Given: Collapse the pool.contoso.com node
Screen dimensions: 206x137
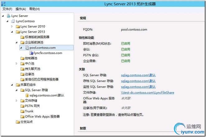Looking at the screenshot, I should (x=21, y=48).
